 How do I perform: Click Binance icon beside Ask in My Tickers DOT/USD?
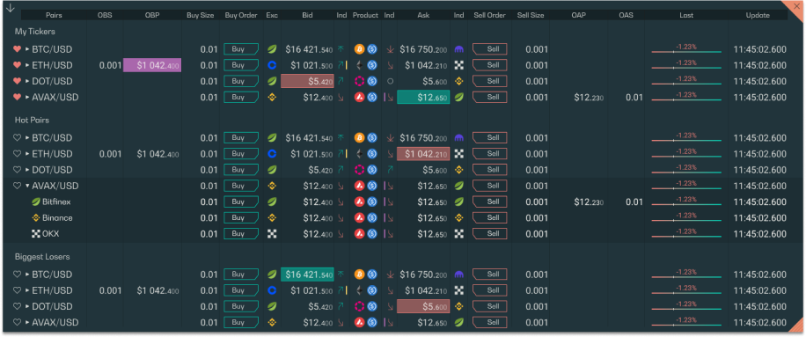pos(459,82)
